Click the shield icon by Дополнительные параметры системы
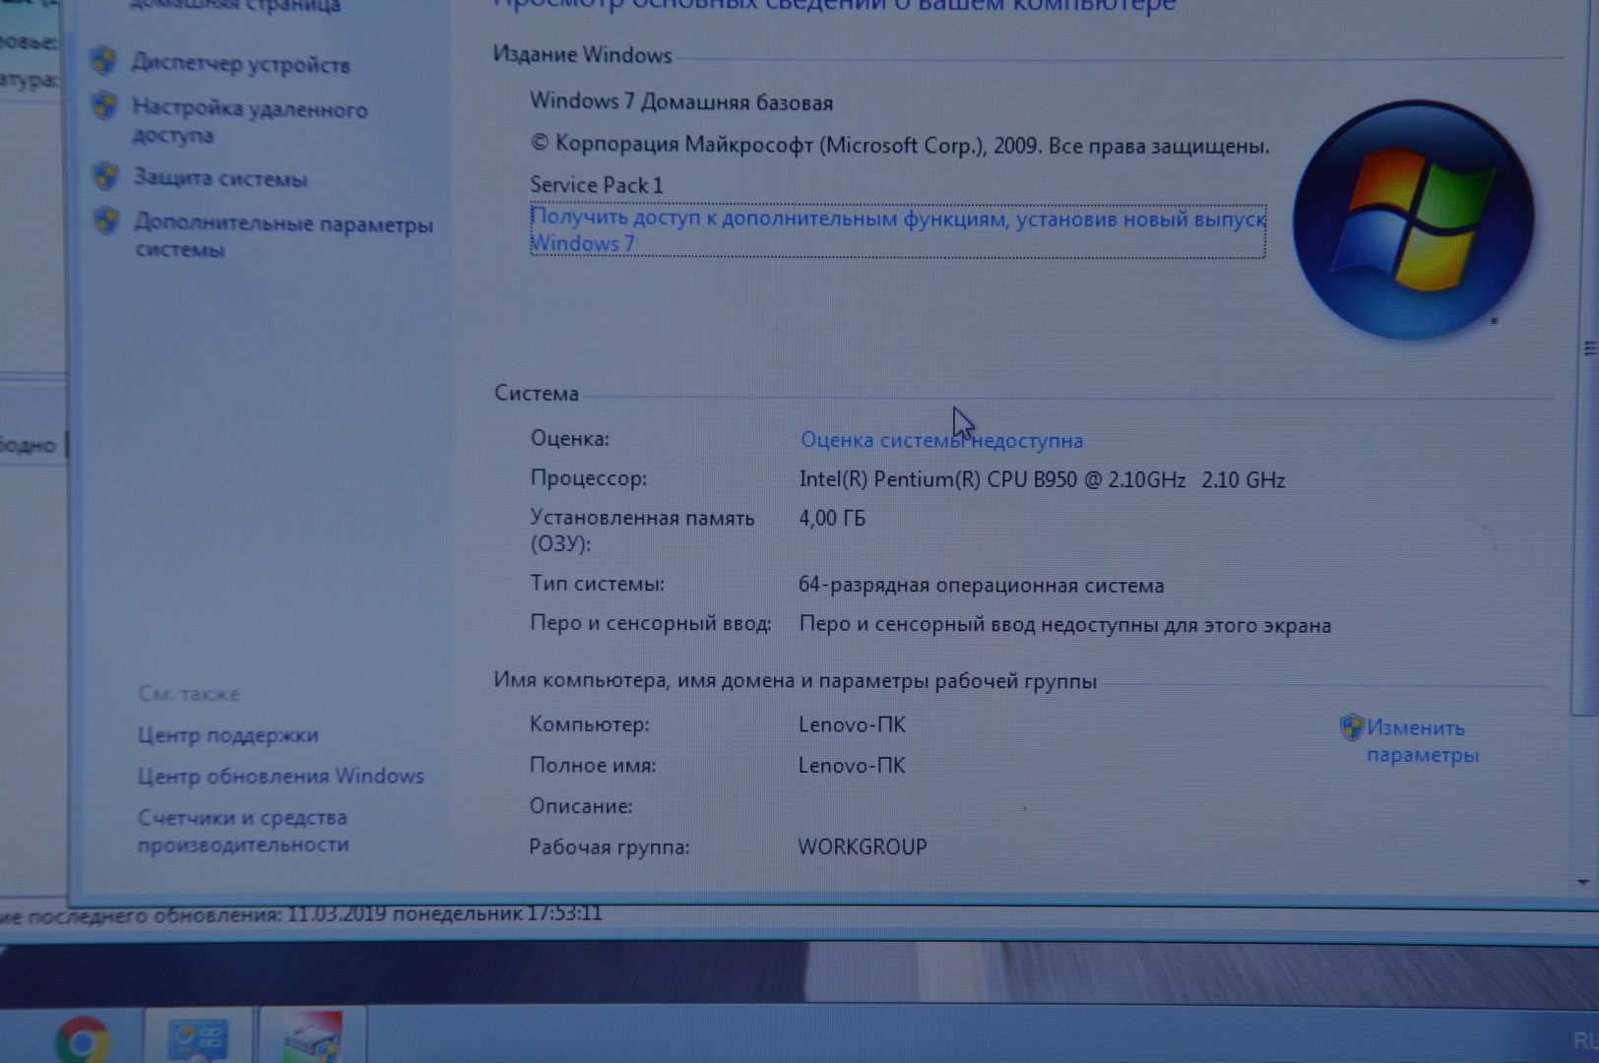 [x=106, y=220]
